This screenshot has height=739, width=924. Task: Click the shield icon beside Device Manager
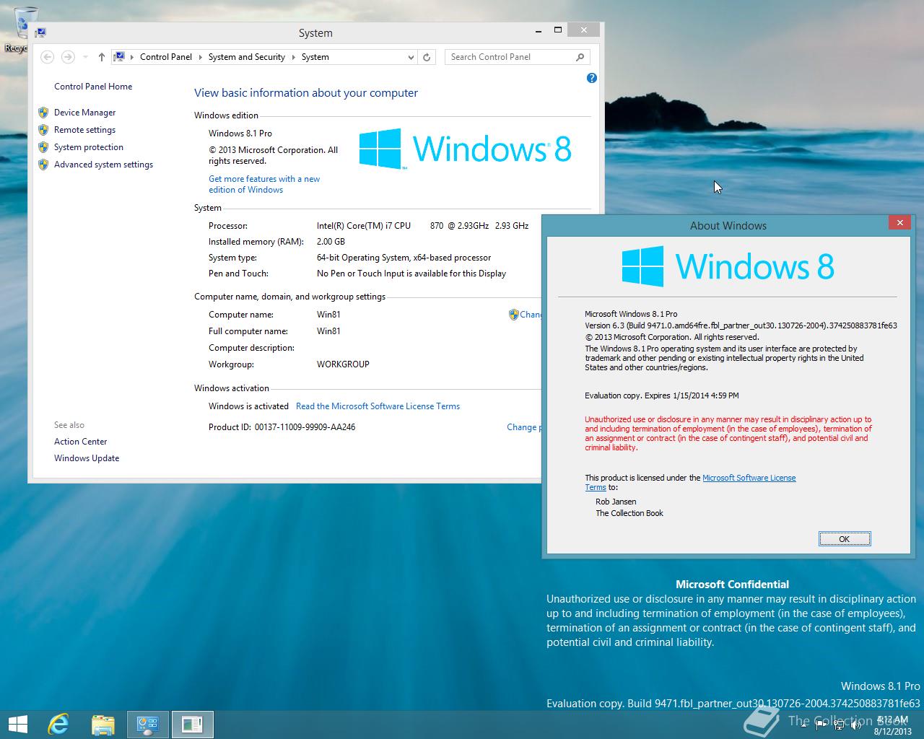[43, 113]
